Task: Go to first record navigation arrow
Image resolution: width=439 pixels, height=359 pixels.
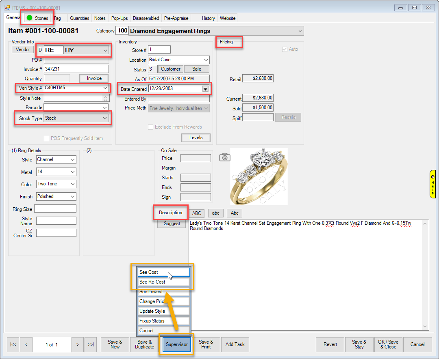Action: [x=13, y=344]
